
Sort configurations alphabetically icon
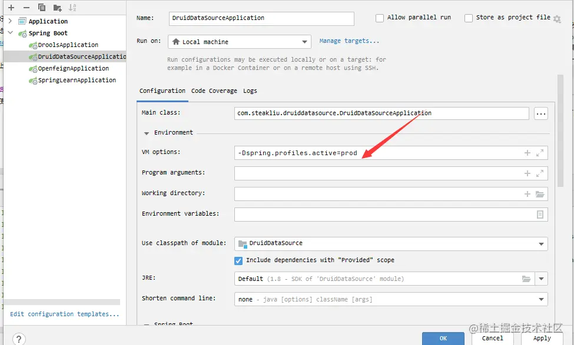[72, 7]
